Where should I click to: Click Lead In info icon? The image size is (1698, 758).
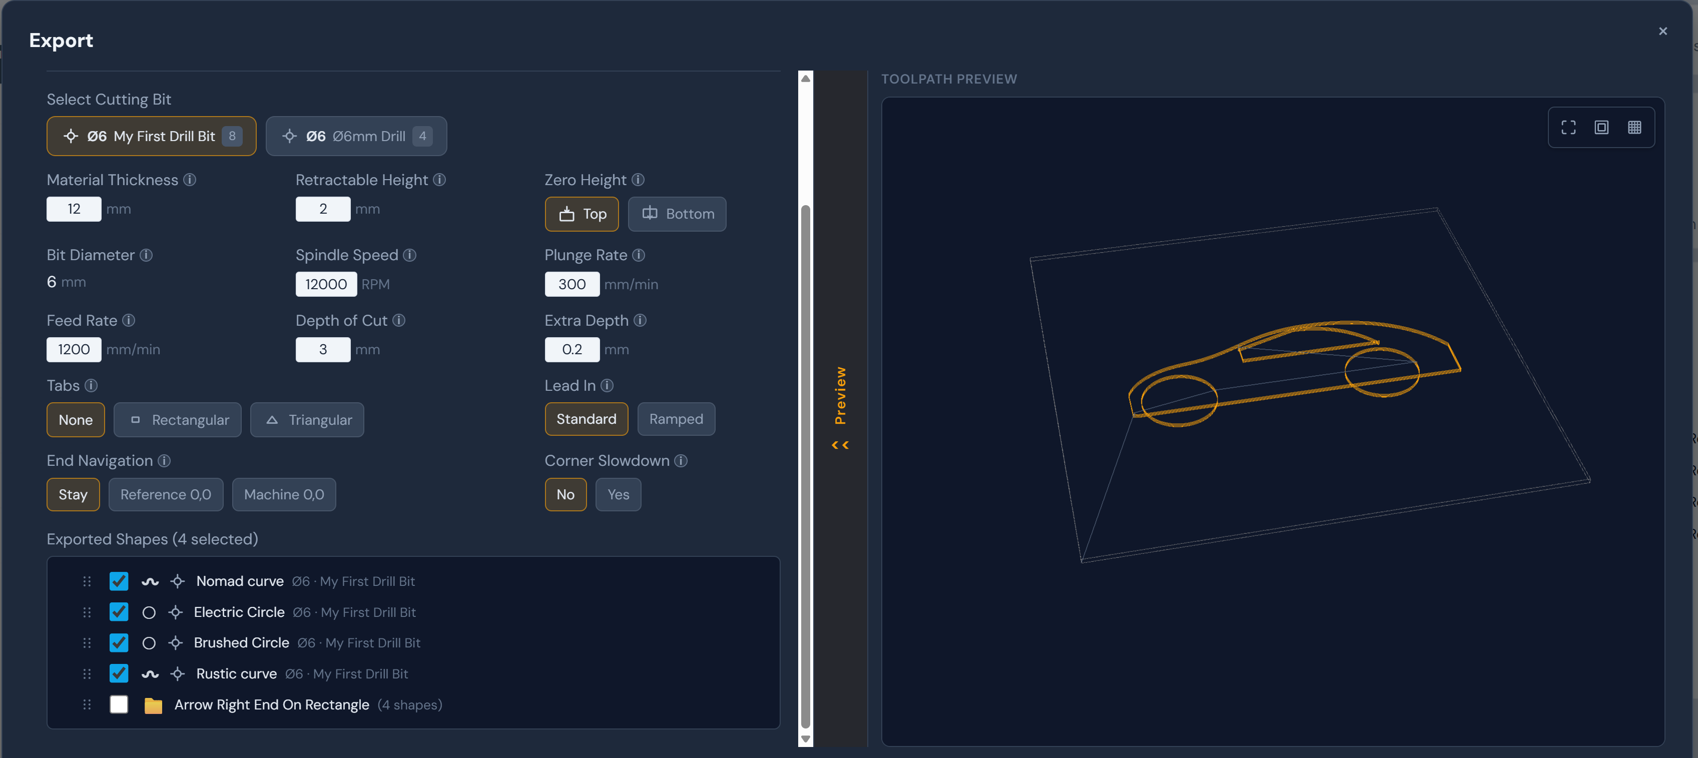(x=607, y=386)
